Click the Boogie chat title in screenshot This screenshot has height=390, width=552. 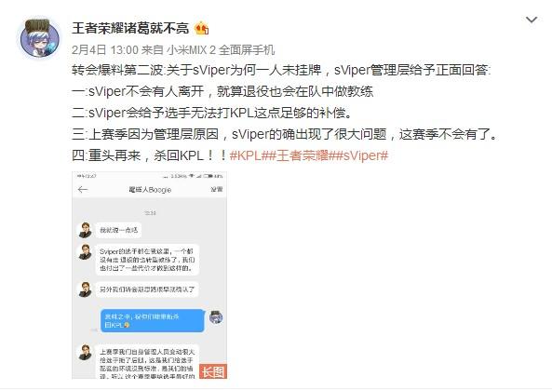coord(150,190)
